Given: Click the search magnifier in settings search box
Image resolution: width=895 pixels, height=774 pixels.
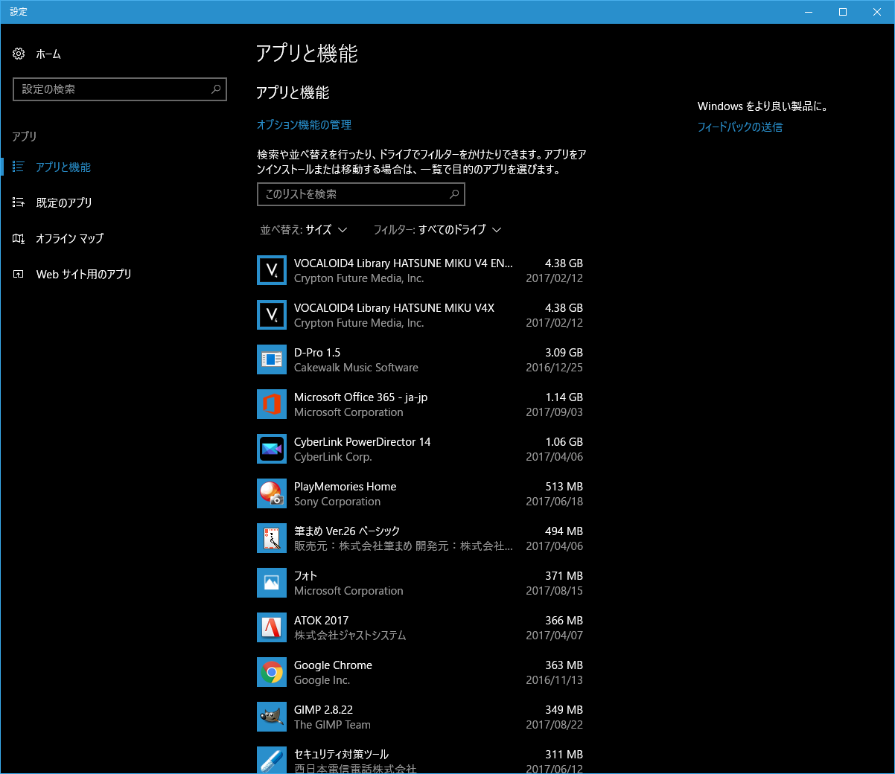Looking at the screenshot, I should click(x=216, y=89).
